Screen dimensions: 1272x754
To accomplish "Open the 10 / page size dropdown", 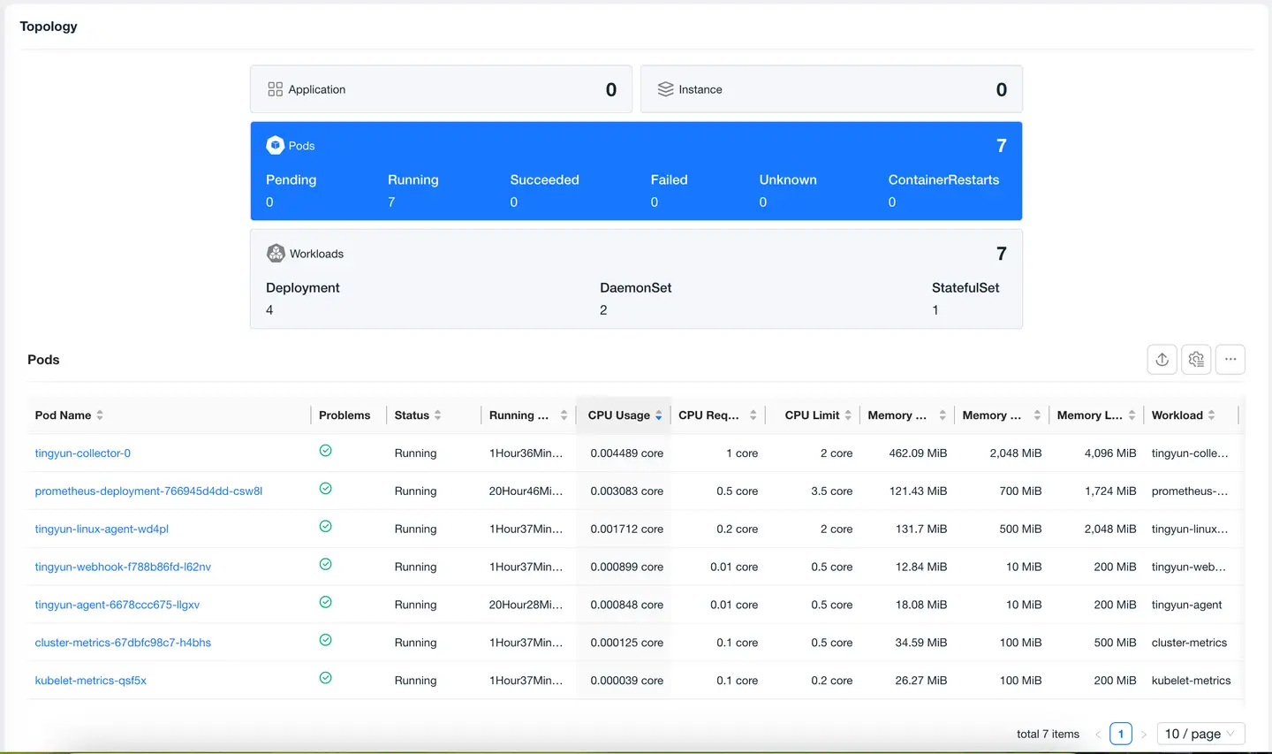I will [1200, 734].
